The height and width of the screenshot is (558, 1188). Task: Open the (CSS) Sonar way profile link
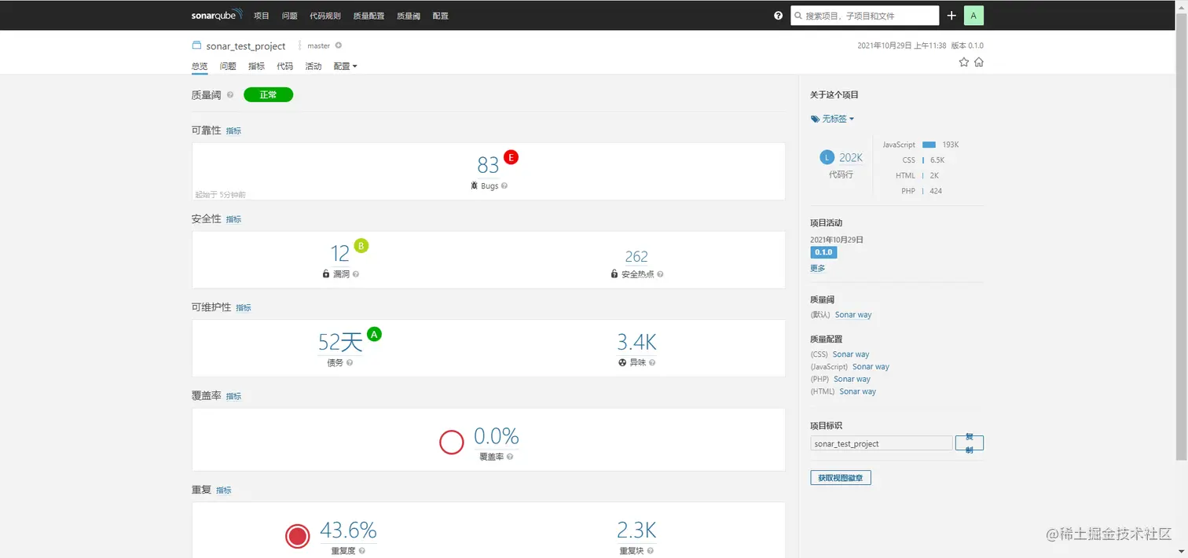[x=851, y=354]
